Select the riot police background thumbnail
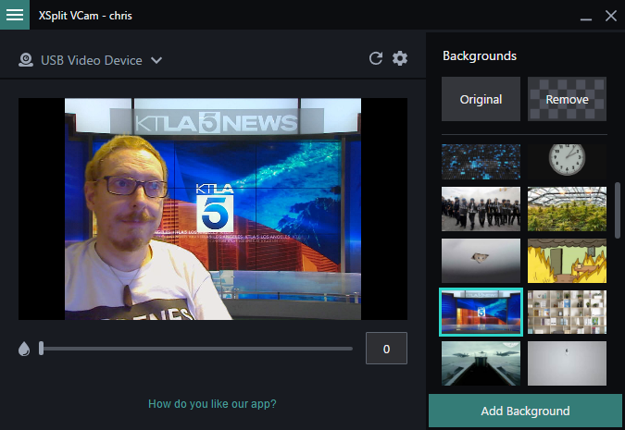625x430 pixels. click(481, 209)
